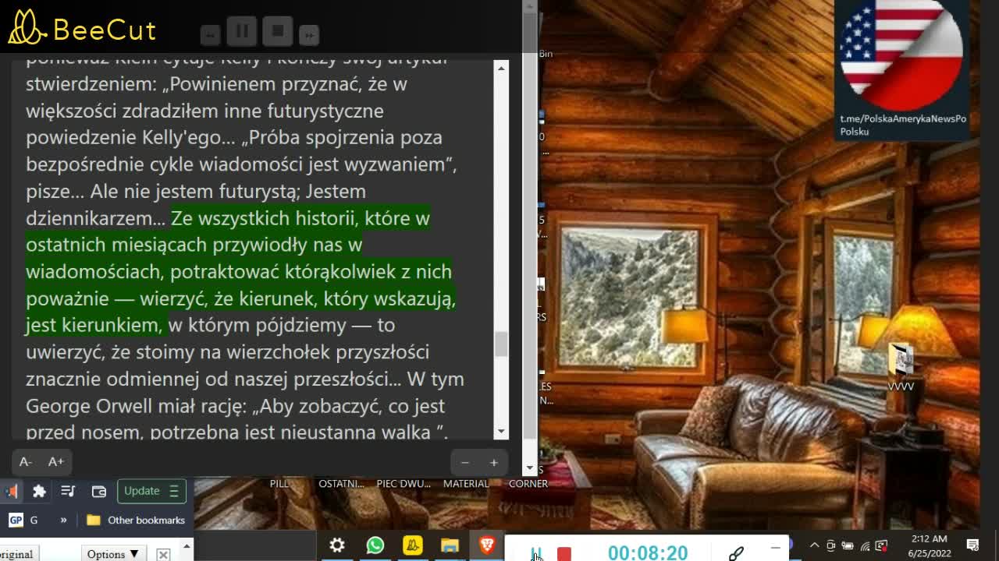
Task: Increase font size with A+ button
Action: (x=56, y=462)
